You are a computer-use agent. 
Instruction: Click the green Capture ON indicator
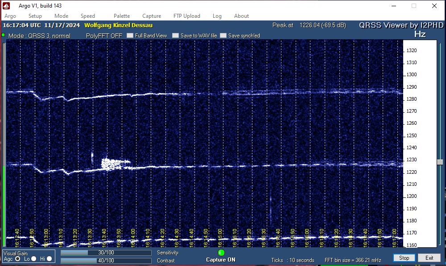tap(221, 252)
